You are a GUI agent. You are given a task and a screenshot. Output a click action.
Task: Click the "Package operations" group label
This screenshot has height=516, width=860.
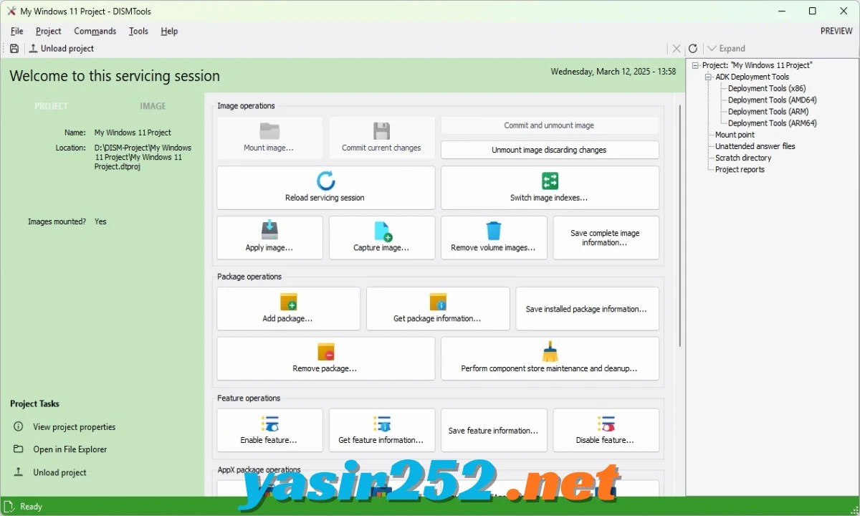(249, 277)
